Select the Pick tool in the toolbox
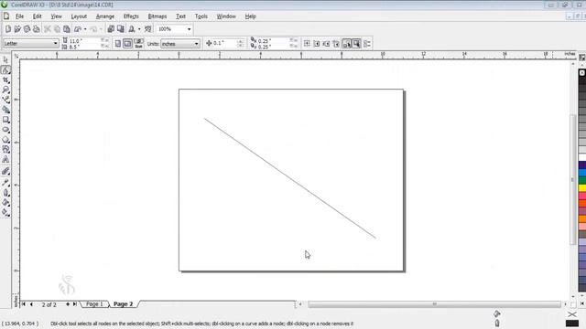Viewport: 586px width, 329px height. (5, 59)
